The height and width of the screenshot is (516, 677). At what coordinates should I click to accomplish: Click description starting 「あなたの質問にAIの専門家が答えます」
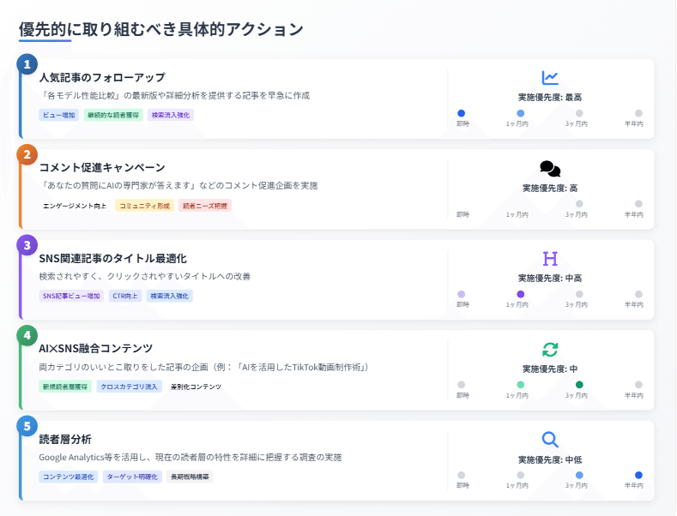pos(178,185)
